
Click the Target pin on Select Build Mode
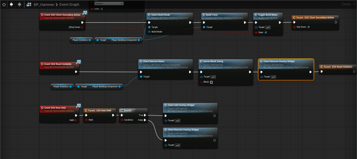click(149, 27)
